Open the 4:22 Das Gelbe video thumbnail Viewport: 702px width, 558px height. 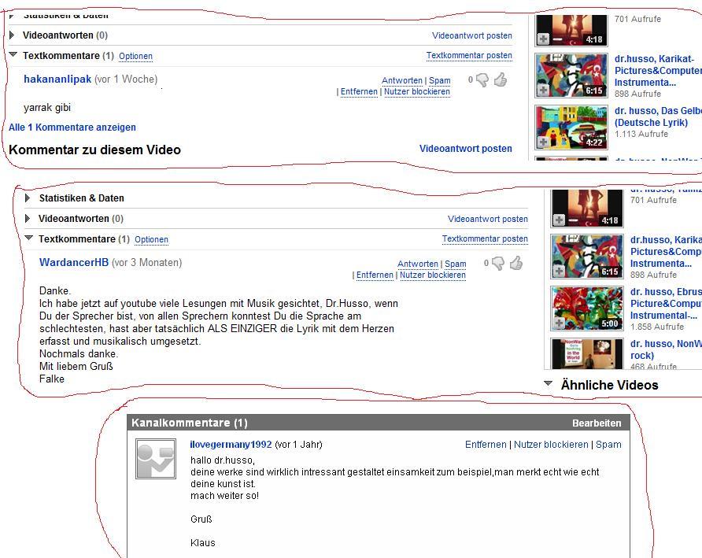[571, 127]
